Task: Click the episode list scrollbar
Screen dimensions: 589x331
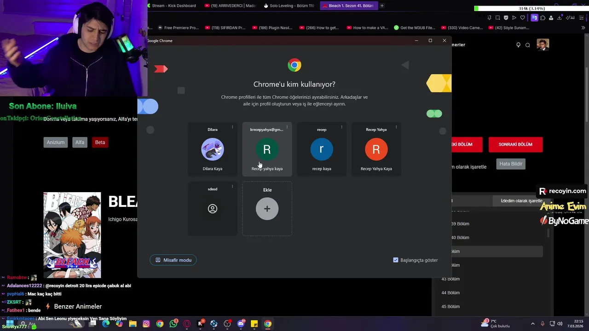Action: [x=548, y=233]
